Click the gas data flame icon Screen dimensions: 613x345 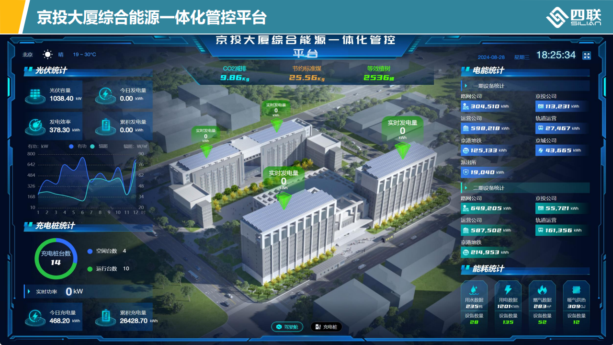[x=542, y=290]
